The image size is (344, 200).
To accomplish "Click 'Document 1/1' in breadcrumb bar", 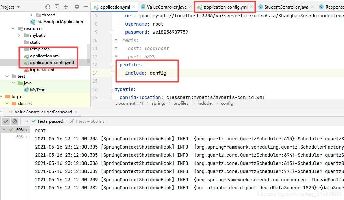I will (129, 103).
